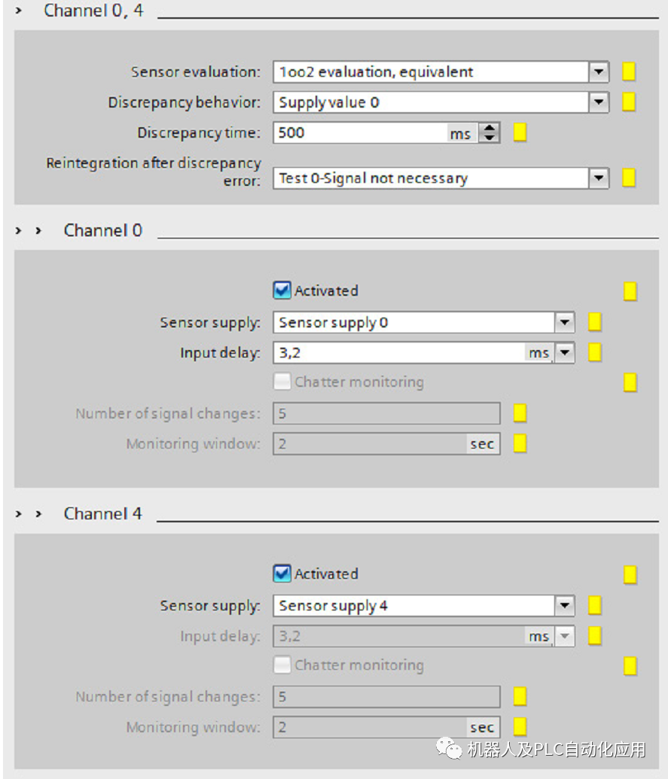Click yellow marker beside Channel 4 Sensor supply
The width and height of the screenshot is (668, 779).
tap(595, 606)
